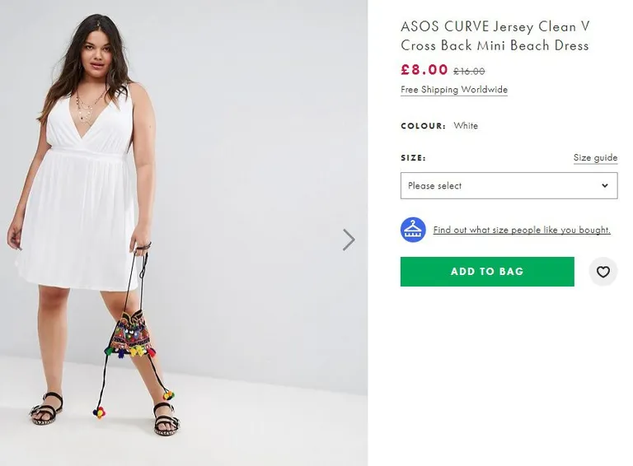Click the £8.00 sale price
The width and height of the screenshot is (633, 466).
pyautogui.click(x=424, y=70)
